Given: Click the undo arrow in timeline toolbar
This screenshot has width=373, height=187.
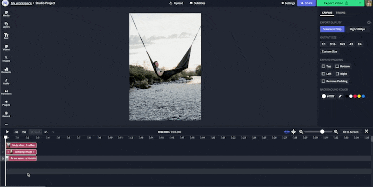Looking at the screenshot, I should 46,132.
